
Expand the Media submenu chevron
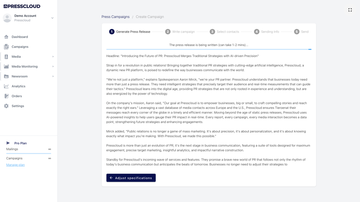(x=53, y=56)
